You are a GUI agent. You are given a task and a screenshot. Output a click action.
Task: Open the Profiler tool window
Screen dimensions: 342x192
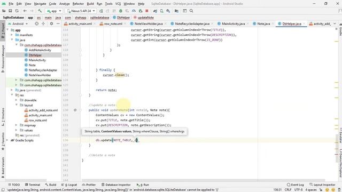point(89,185)
